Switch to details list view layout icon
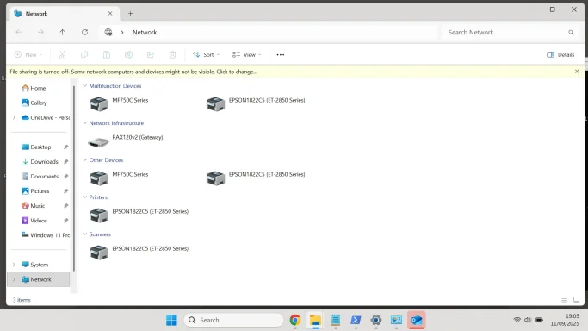Viewport: 588px width, 331px height. 565,299
